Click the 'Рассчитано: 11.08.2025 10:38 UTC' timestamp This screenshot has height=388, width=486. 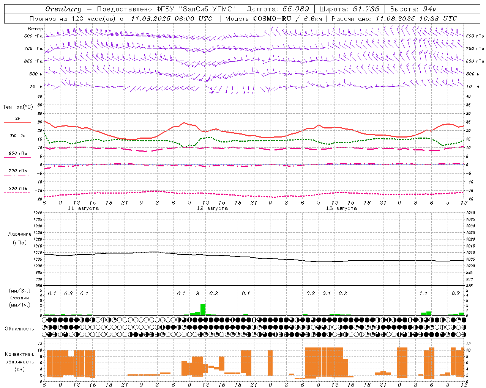pyautogui.click(x=394, y=19)
